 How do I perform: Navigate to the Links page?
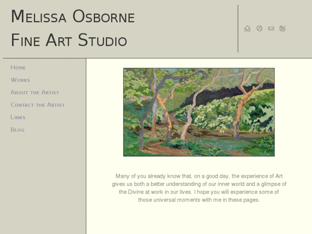[18, 117]
